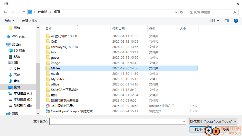Toggle the preview pane icon
The height and width of the screenshot is (136, 242).
pos(227,21)
